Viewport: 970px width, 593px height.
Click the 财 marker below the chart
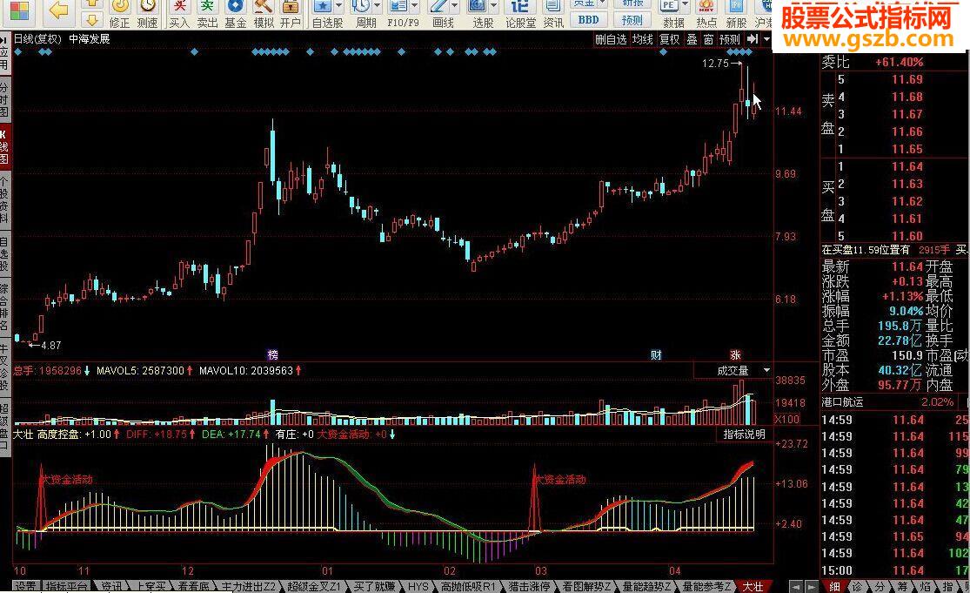[x=656, y=354]
